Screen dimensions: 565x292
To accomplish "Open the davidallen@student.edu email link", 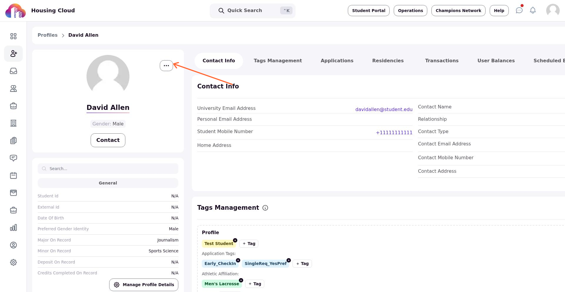I will coord(384,109).
